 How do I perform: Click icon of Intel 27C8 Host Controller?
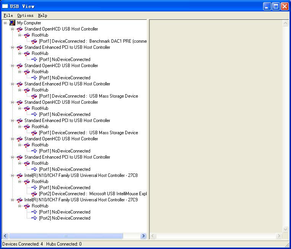click(20, 175)
